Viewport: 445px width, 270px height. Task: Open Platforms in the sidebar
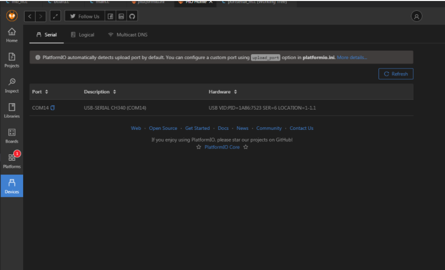12,161
